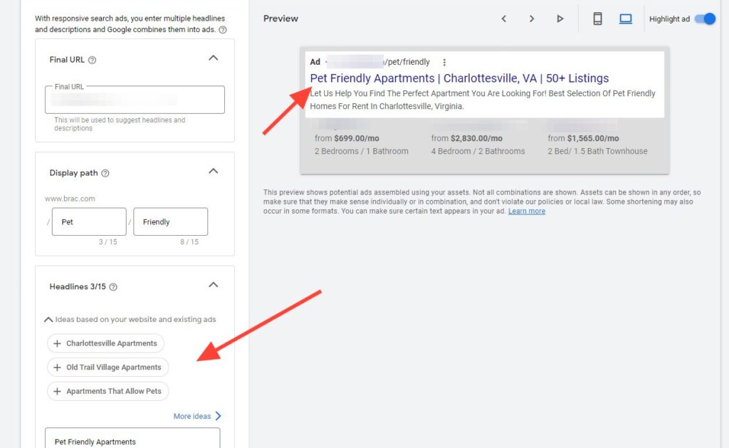Viewport: 729px width, 448px height.
Task: Show the next ad preview
Action: [x=532, y=19]
